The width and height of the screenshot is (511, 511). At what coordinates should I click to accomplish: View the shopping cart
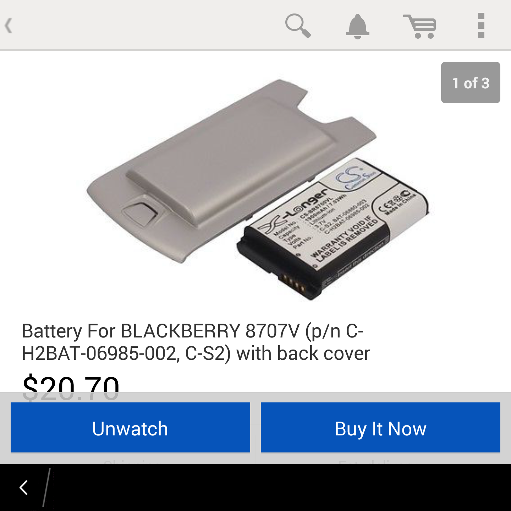coord(420,26)
